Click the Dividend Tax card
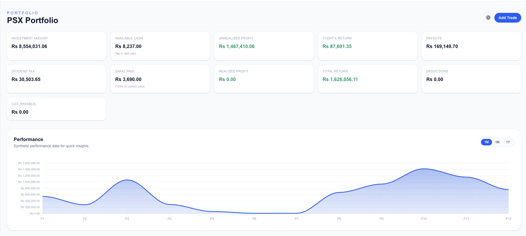The width and height of the screenshot is (526, 236). tap(57, 79)
